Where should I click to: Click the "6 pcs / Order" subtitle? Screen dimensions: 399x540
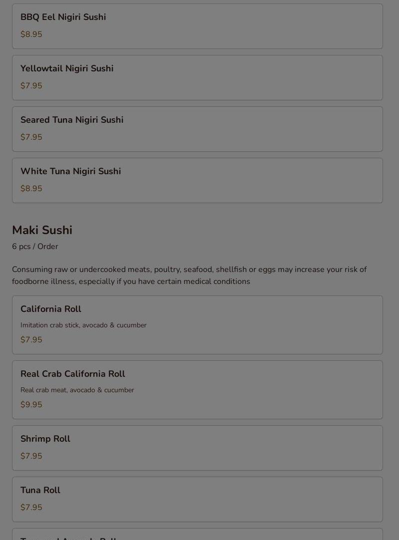tap(35, 247)
